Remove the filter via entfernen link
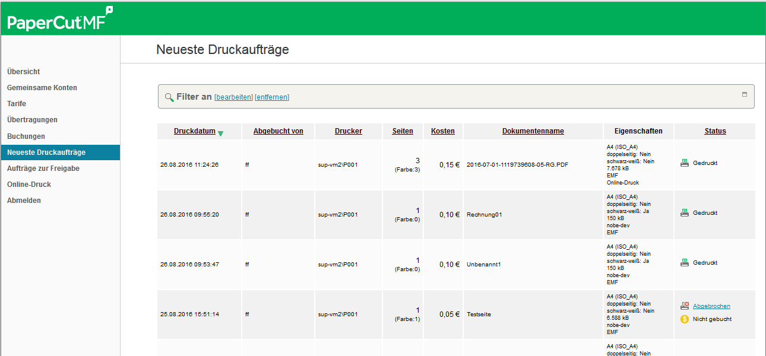The image size is (766, 356). click(272, 97)
